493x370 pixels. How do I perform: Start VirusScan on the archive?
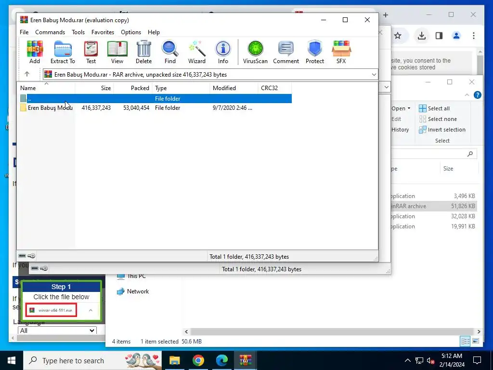click(x=255, y=52)
